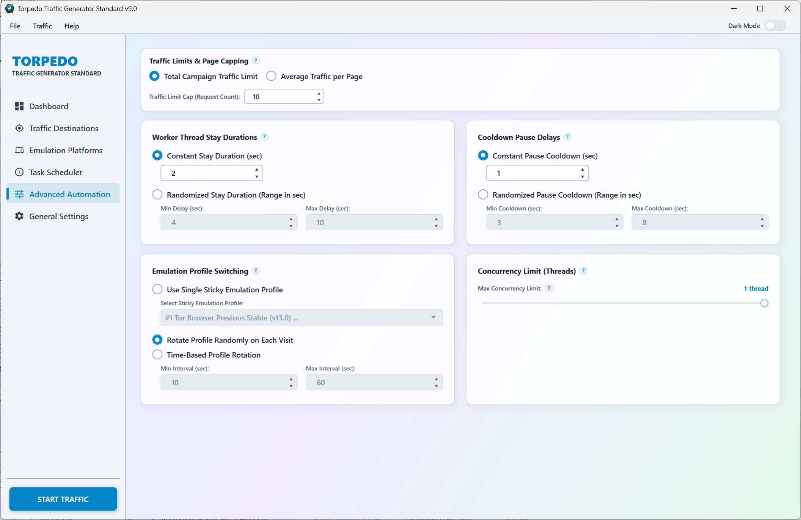Decrease the Constant Pause Cooldown value

click(x=583, y=177)
